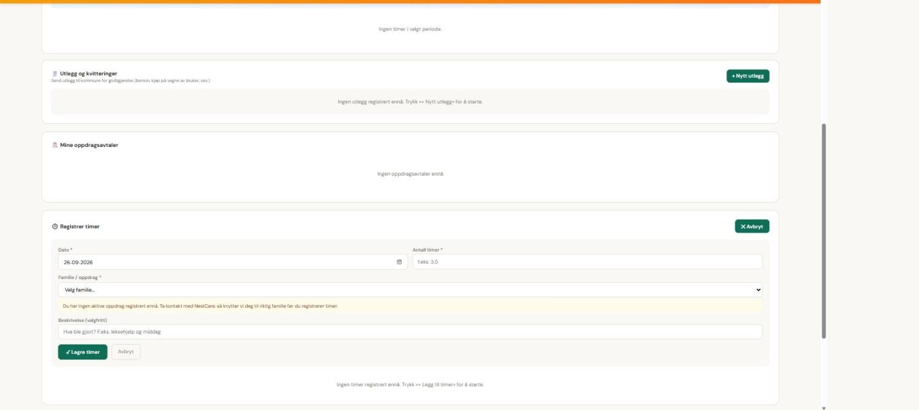The image size is (919, 410).
Task: Click the page's vertical scrollbar thumb
Action: (824, 231)
